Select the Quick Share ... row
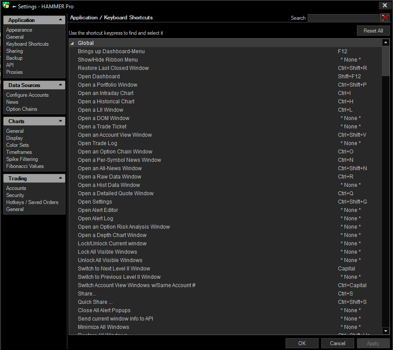 click(226, 302)
